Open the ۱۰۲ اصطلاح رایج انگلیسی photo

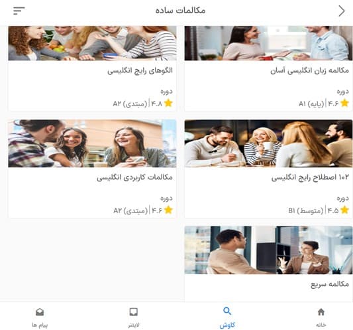click(268, 143)
